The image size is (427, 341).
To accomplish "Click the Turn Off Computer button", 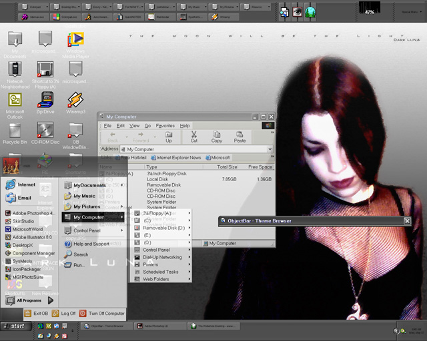I will coord(102,313).
